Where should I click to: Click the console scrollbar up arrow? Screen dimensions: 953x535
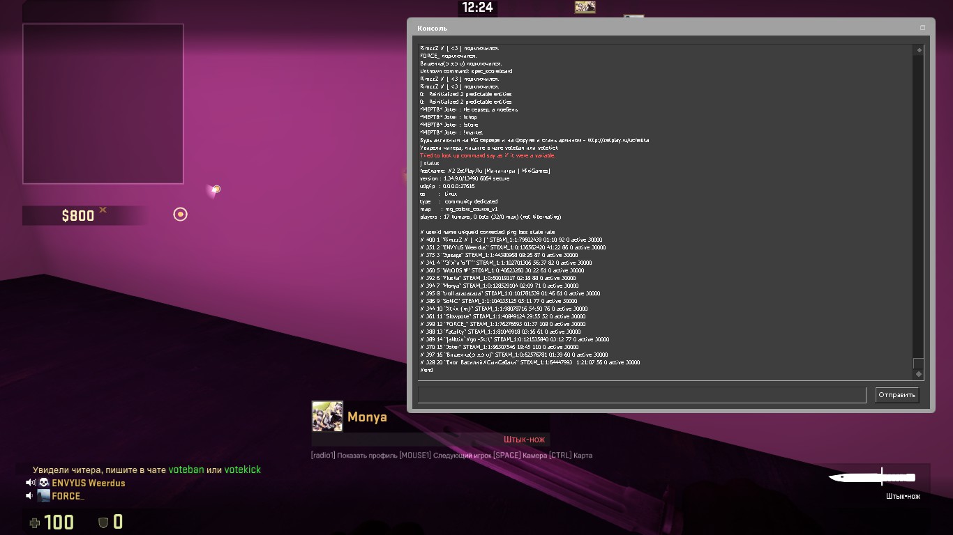[919, 50]
